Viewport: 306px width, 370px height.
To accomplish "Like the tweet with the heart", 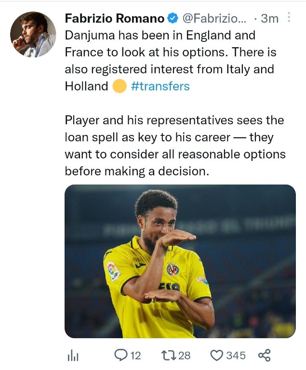I will 217,355.
